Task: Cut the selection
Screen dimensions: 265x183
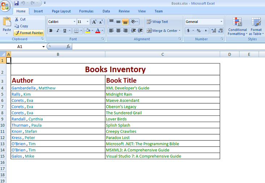Action: [20, 19]
